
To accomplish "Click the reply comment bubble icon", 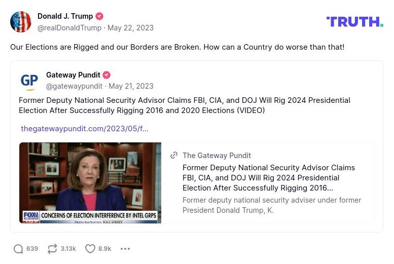I will coord(18,249).
